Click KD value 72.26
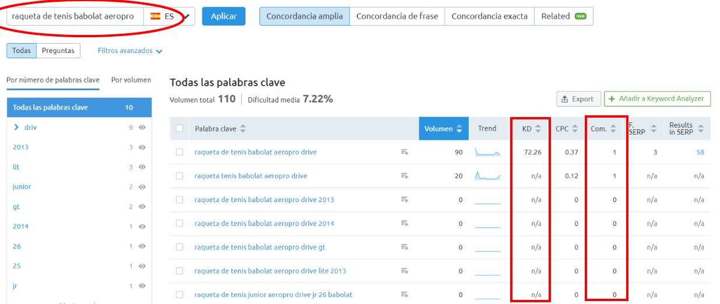 [533, 152]
